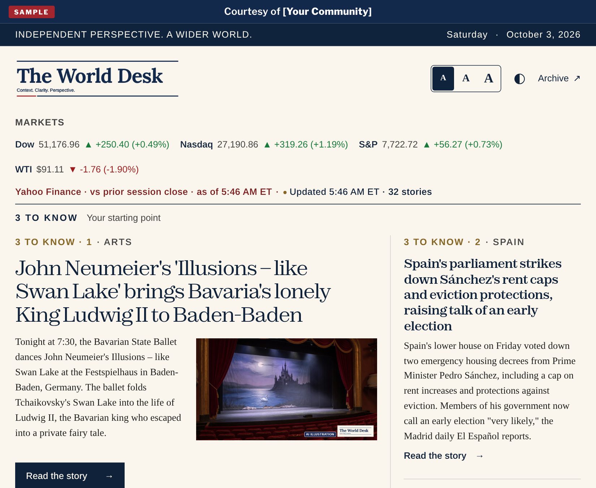Click the SAMPLE badge
Viewport: 596px width, 488px height.
point(31,12)
